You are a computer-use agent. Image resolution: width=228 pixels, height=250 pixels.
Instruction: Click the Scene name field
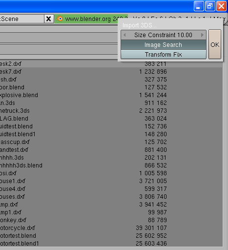tap(22, 19)
